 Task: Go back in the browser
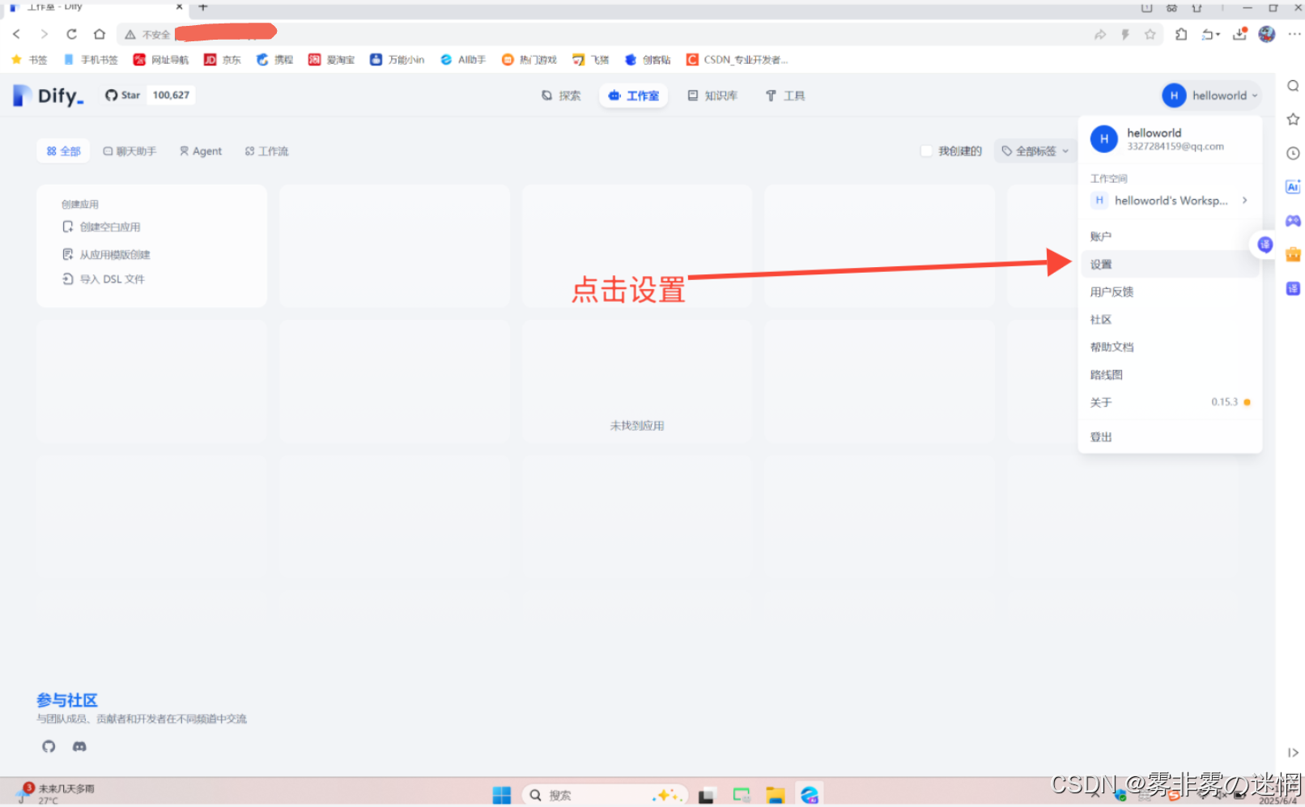tap(16, 34)
